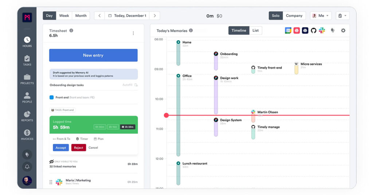Image resolution: width=373 pixels, height=195 pixels.
Task: Open Reports pie chart icon
Action: click(27, 116)
